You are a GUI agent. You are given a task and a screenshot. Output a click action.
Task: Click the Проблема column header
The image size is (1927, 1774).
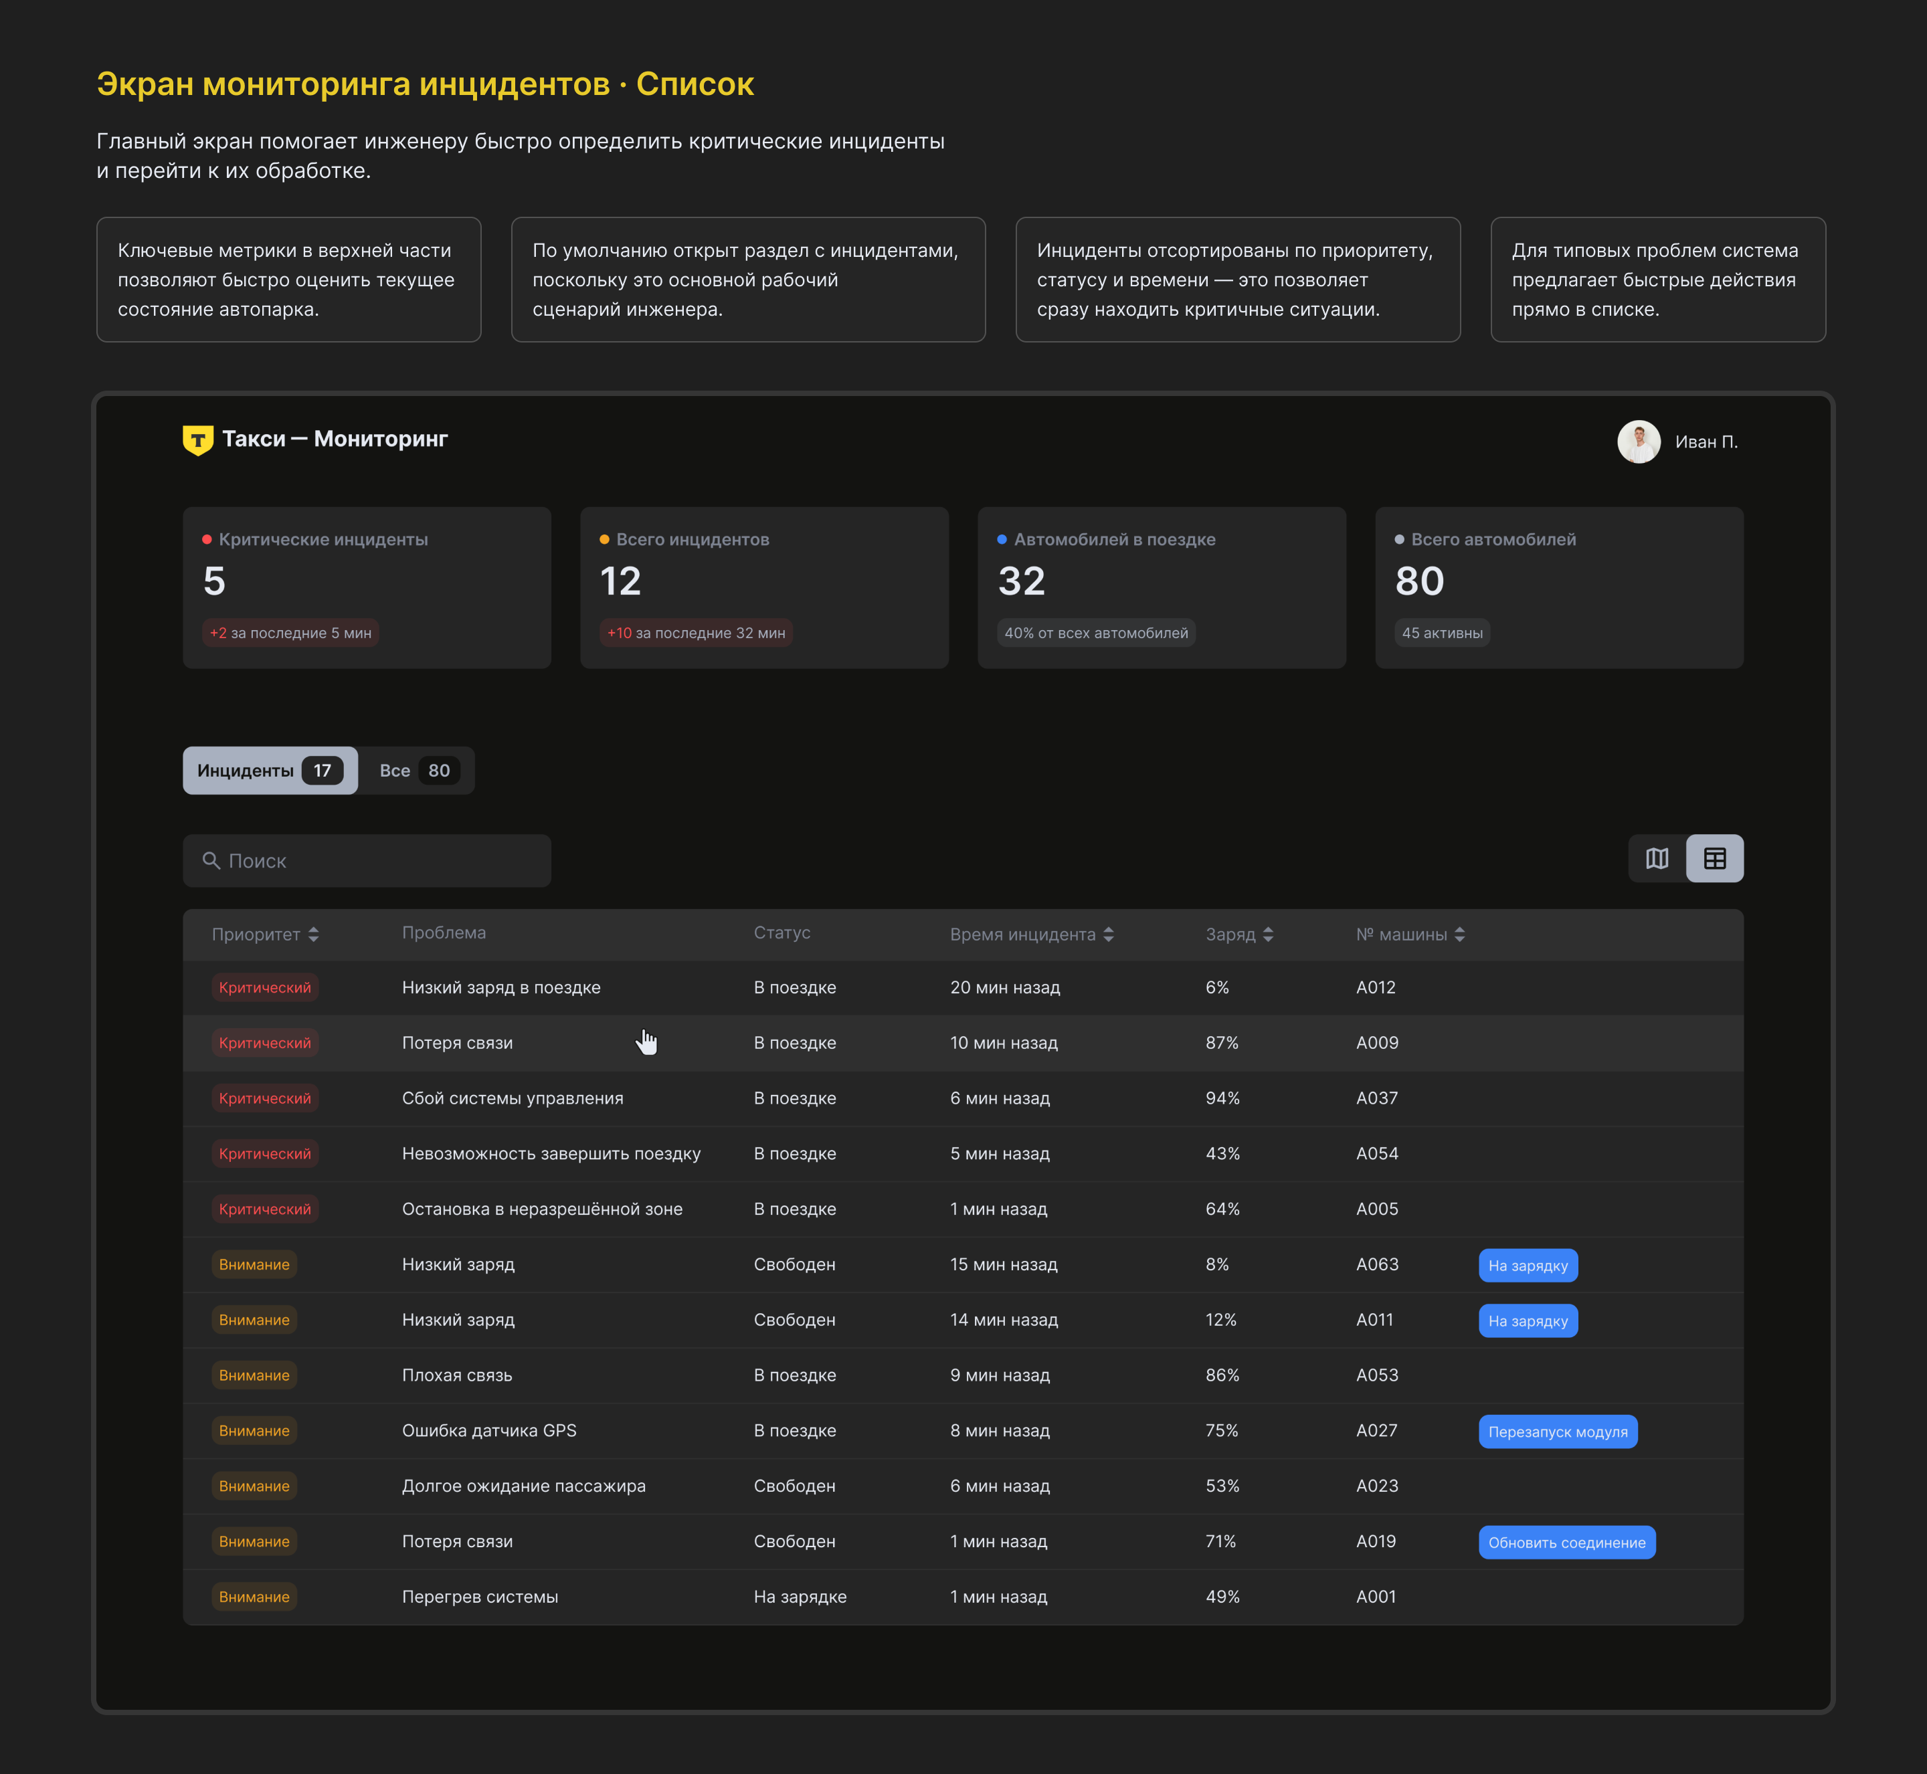tap(444, 933)
